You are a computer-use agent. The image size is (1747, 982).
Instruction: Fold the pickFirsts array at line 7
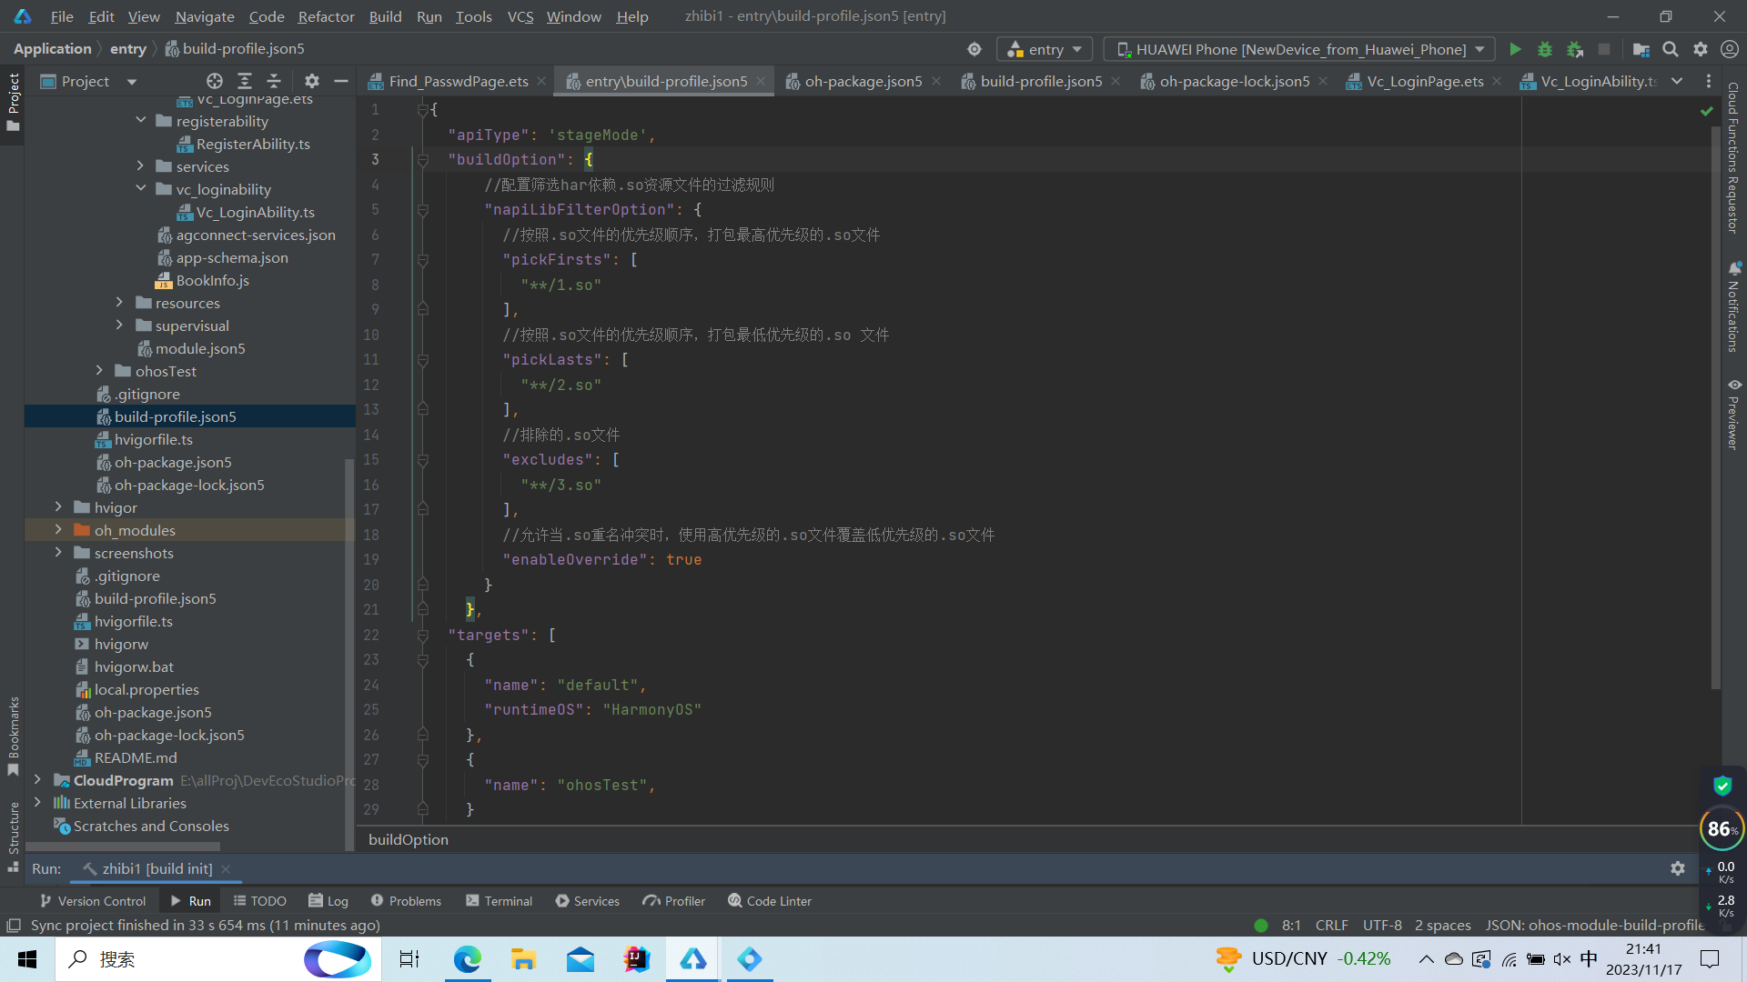tap(422, 260)
